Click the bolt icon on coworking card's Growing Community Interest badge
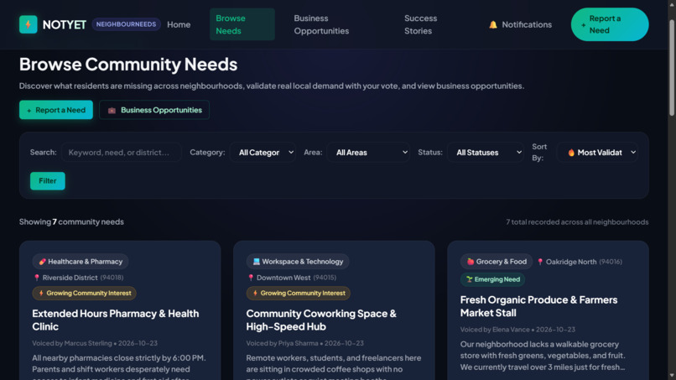Screen dimensions: 676x380 [x=255, y=294]
